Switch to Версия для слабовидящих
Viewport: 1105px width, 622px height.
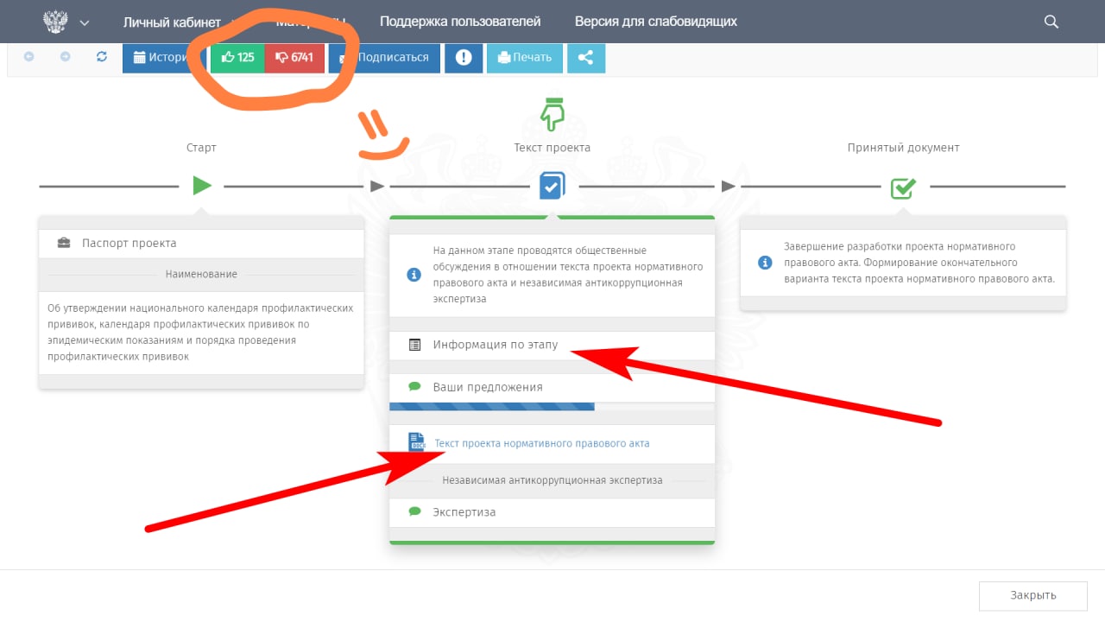coord(656,22)
